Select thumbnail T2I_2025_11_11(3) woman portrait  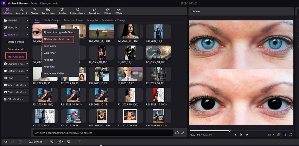click(x=130, y=31)
